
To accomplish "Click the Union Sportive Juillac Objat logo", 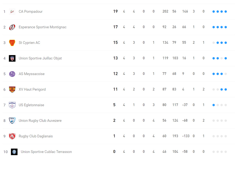I will click(x=12, y=58).
